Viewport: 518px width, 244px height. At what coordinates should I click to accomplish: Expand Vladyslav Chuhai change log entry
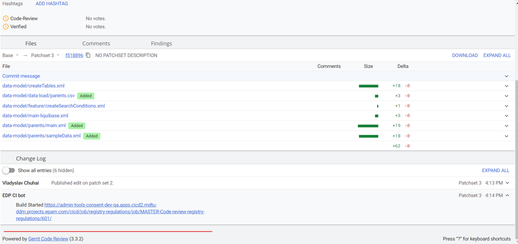click(508, 183)
